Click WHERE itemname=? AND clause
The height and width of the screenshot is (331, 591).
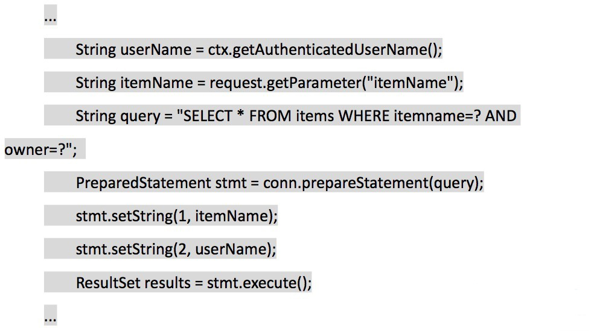[x=427, y=116]
